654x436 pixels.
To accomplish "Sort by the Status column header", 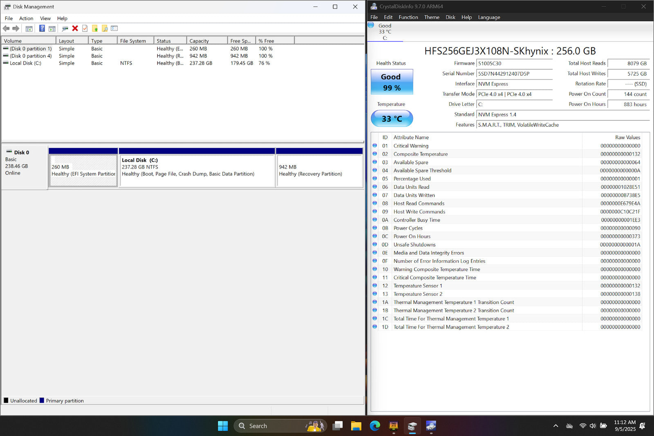I will (170, 40).
